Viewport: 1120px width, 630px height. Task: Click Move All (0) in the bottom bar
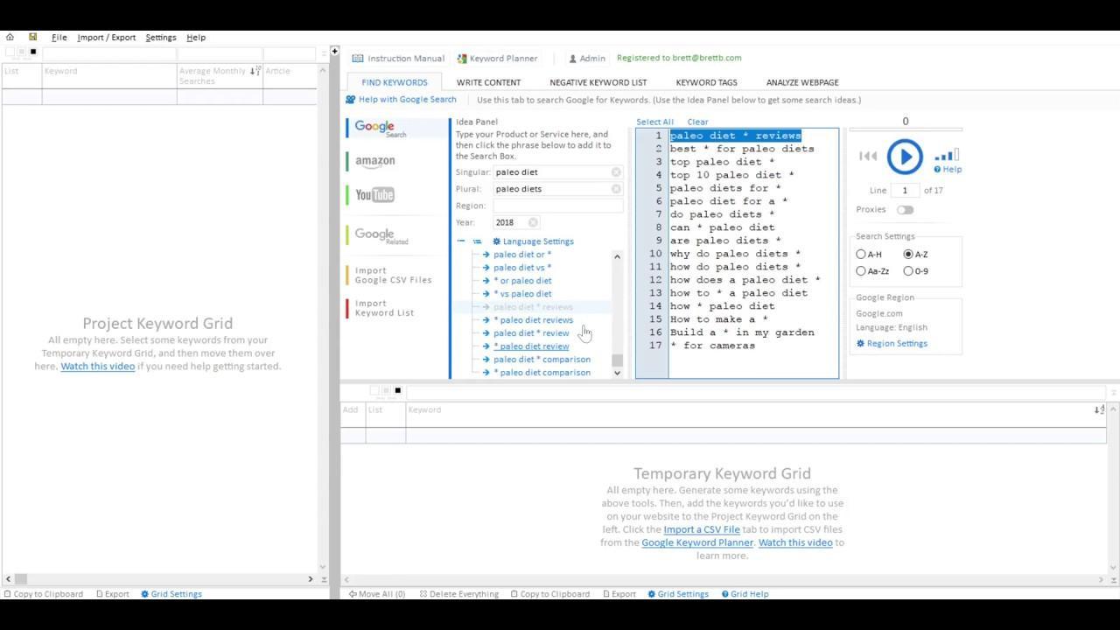point(377,594)
